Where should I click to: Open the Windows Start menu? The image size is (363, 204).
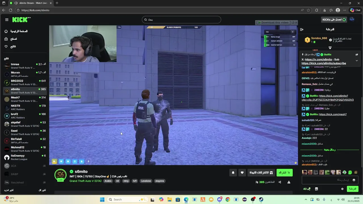click(102, 199)
